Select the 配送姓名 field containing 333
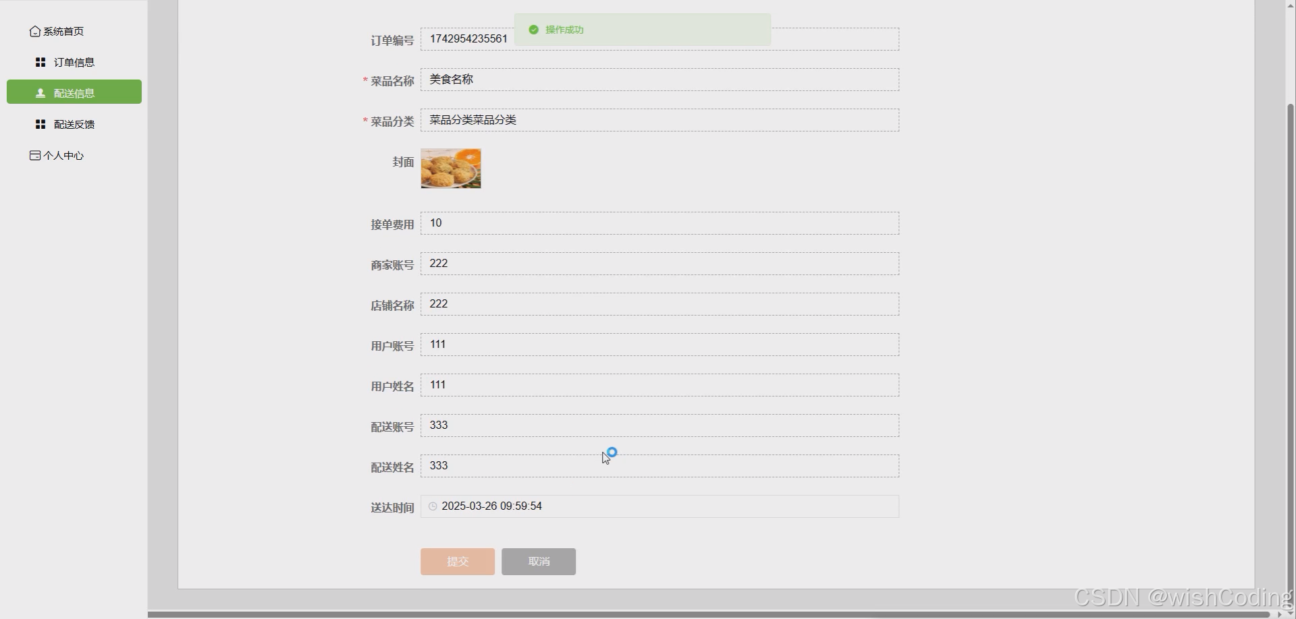This screenshot has height=619, width=1296. [659, 465]
